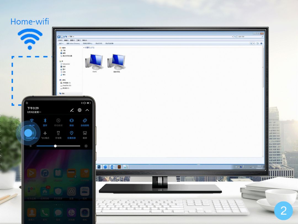298x224 pixels.
Task: Open Photoshop from the Windows taskbar
Action: [99, 167]
